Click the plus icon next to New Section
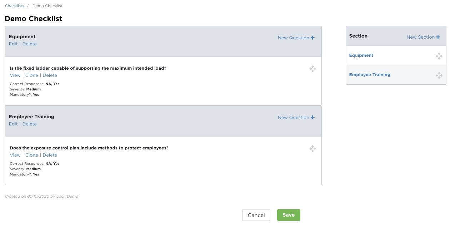 (x=438, y=37)
